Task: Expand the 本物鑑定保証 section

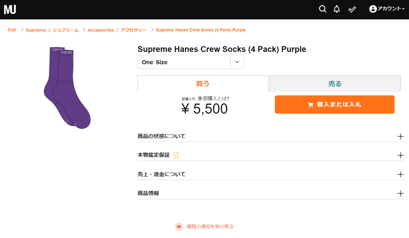Action: pos(400,156)
